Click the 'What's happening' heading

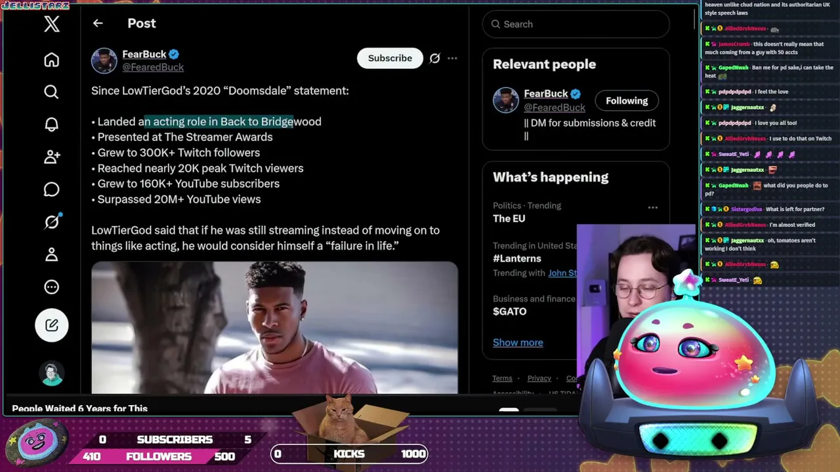551,177
